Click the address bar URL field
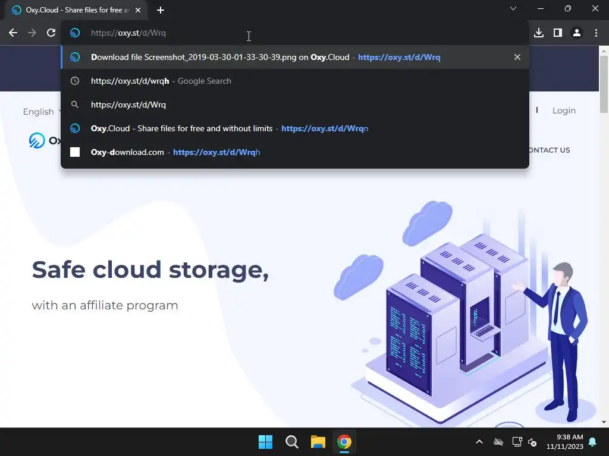Screen dimensions: 609x456 tap(295, 33)
